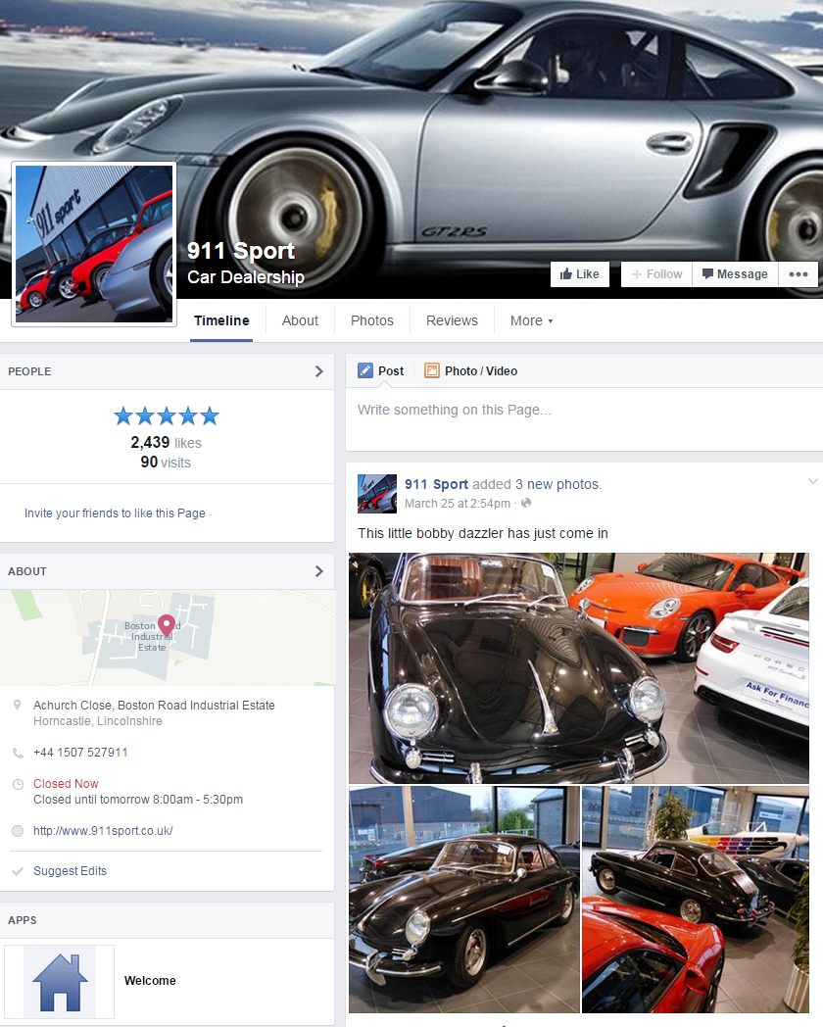The width and height of the screenshot is (823, 1027).
Task: Expand the More tab dropdown
Action: (x=532, y=321)
